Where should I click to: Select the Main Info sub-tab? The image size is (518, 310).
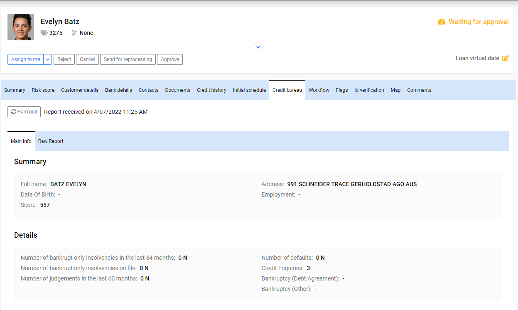(x=21, y=141)
